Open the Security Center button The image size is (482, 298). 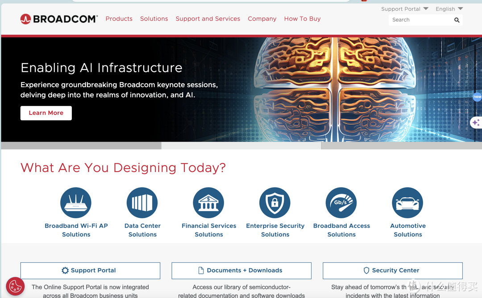pyautogui.click(x=393, y=270)
